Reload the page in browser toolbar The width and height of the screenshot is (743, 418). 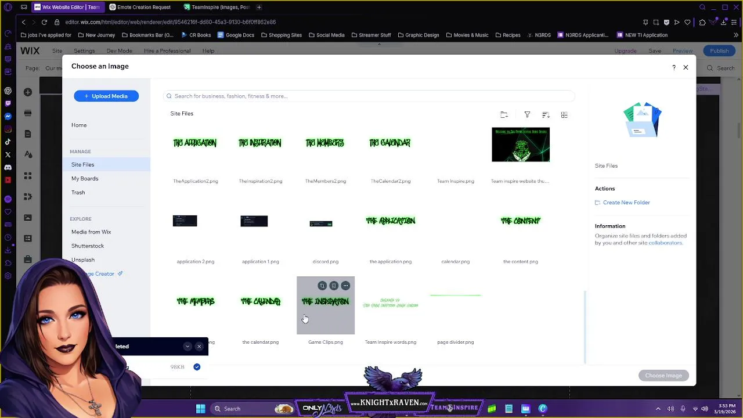[x=44, y=22]
